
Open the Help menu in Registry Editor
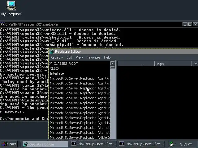[107, 57]
